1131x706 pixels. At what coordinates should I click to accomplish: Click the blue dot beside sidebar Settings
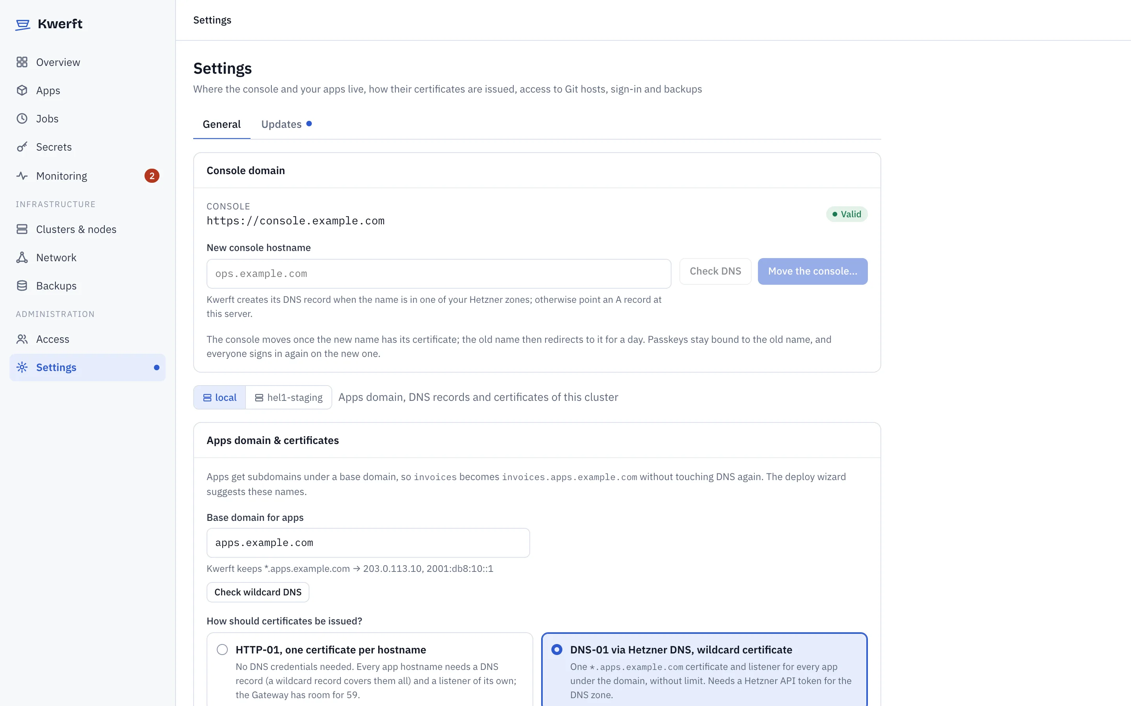(x=157, y=368)
